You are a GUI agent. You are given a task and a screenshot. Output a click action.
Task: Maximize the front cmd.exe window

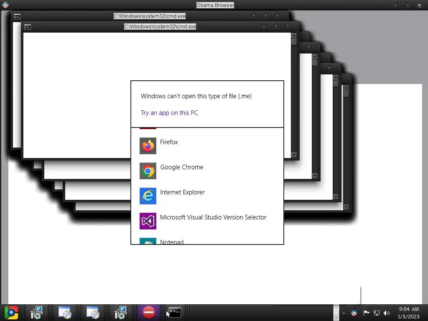click(x=276, y=26)
